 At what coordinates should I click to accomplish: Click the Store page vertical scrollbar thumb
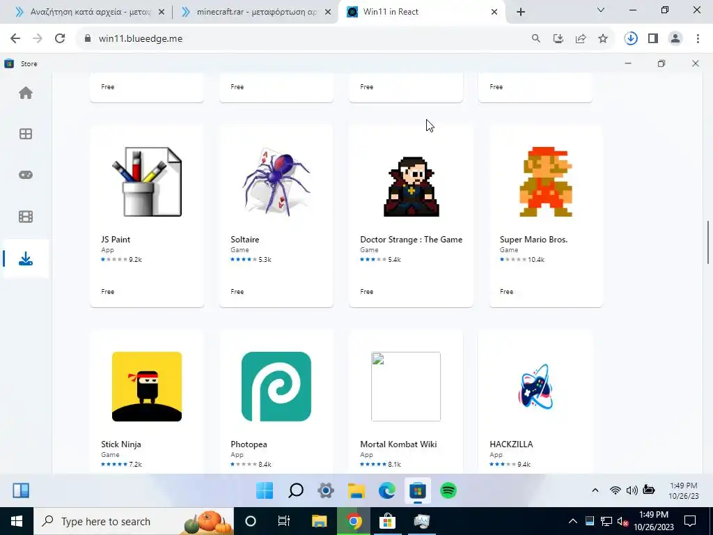(x=707, y=242)
